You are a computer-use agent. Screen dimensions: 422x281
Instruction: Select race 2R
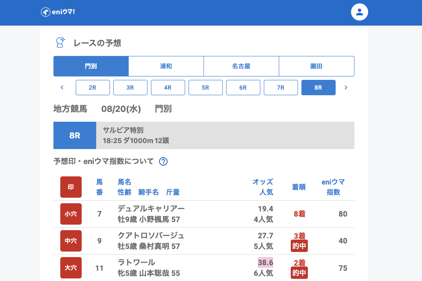(93, 88)
